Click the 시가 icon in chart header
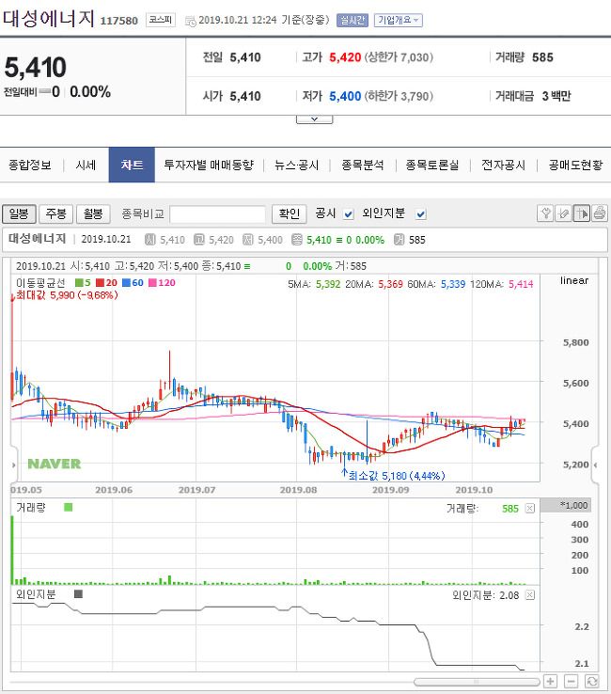The width and height of the screenshot is (611, 694). (150, 240)
